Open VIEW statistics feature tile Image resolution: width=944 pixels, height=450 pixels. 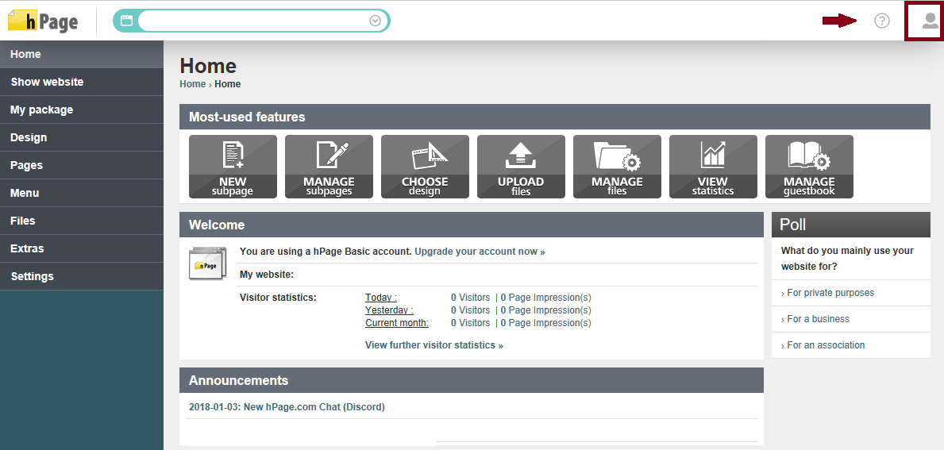click(x=713, y=167)
